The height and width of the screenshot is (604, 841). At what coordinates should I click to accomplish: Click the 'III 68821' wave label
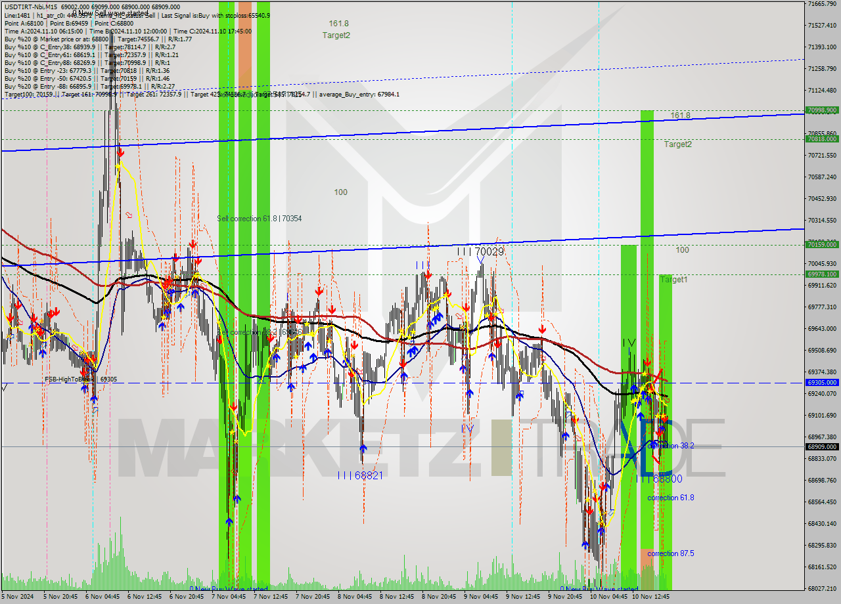[x=359, y=475]
